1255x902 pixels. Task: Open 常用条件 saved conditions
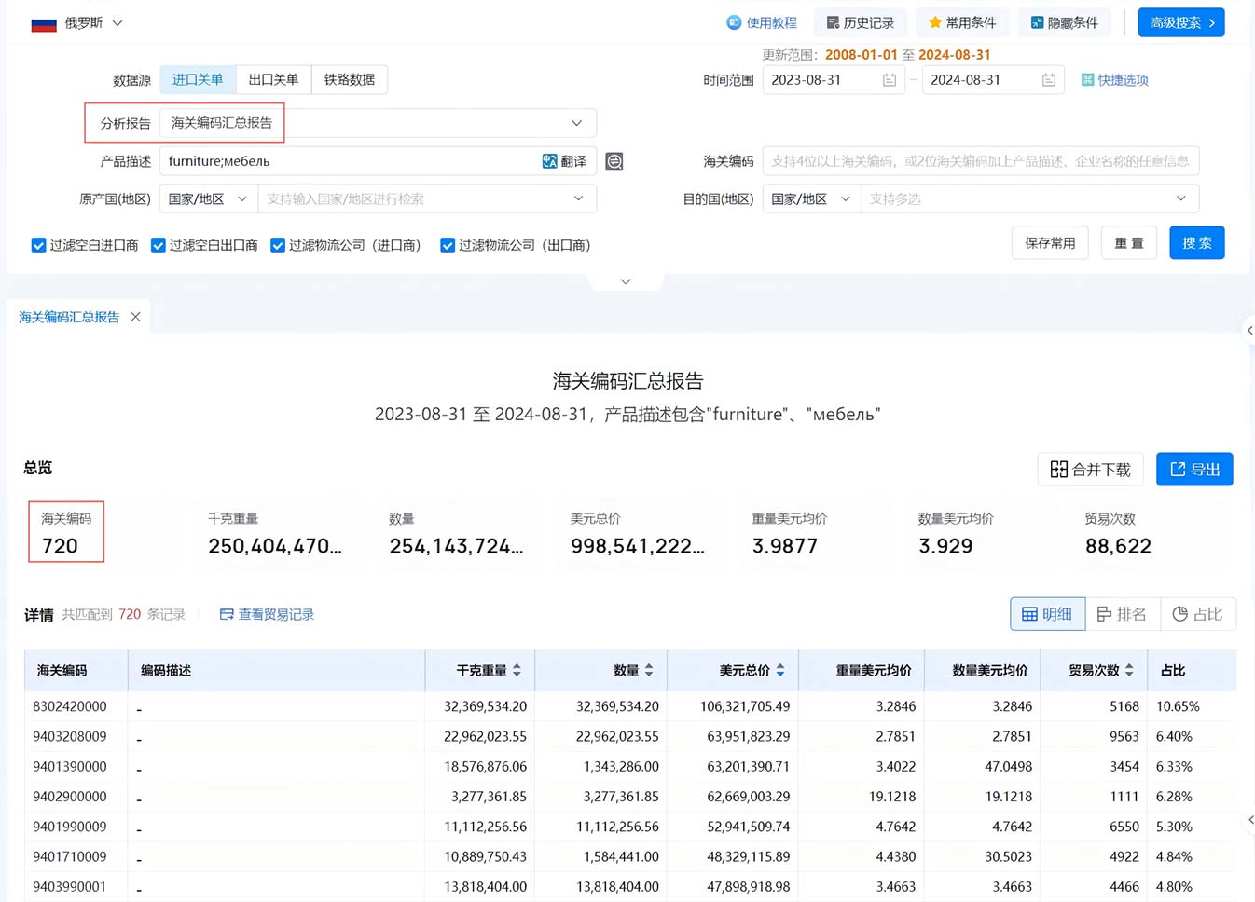961,22
